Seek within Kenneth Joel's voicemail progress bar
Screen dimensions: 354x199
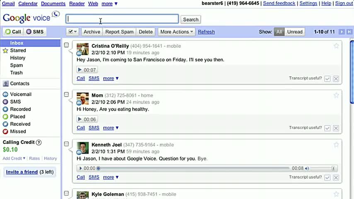click(194, 168)
